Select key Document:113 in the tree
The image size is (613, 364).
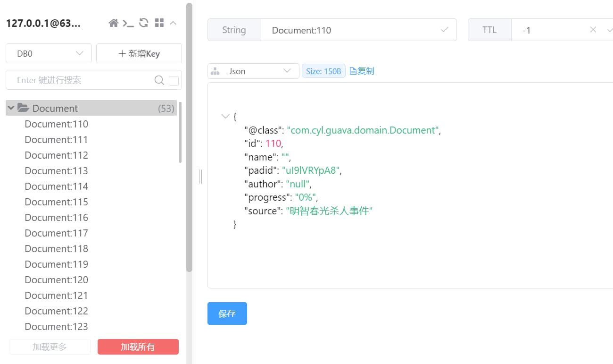pos(57,171)
